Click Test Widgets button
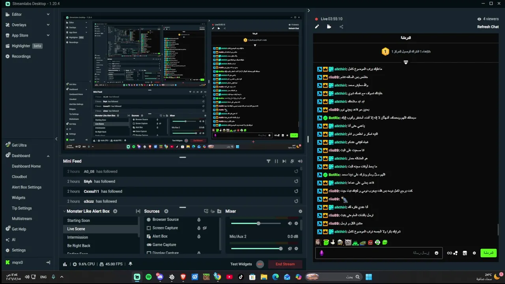The width and height of the screenshot is (505, 284). tap(241, 264)
